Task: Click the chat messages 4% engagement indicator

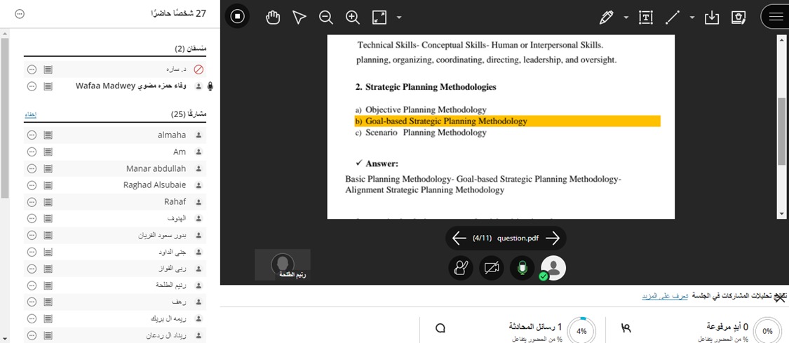Action: (x=581, y=330)
